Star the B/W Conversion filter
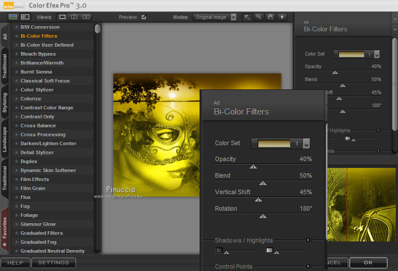The width and height of the screenshot is (398, 271). click(x=16, y=27)
